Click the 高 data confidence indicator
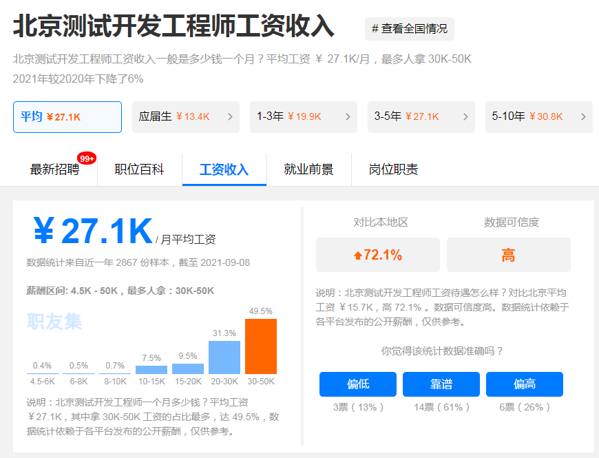This screenshot has height=458, width=599. (x=508, y=255)
